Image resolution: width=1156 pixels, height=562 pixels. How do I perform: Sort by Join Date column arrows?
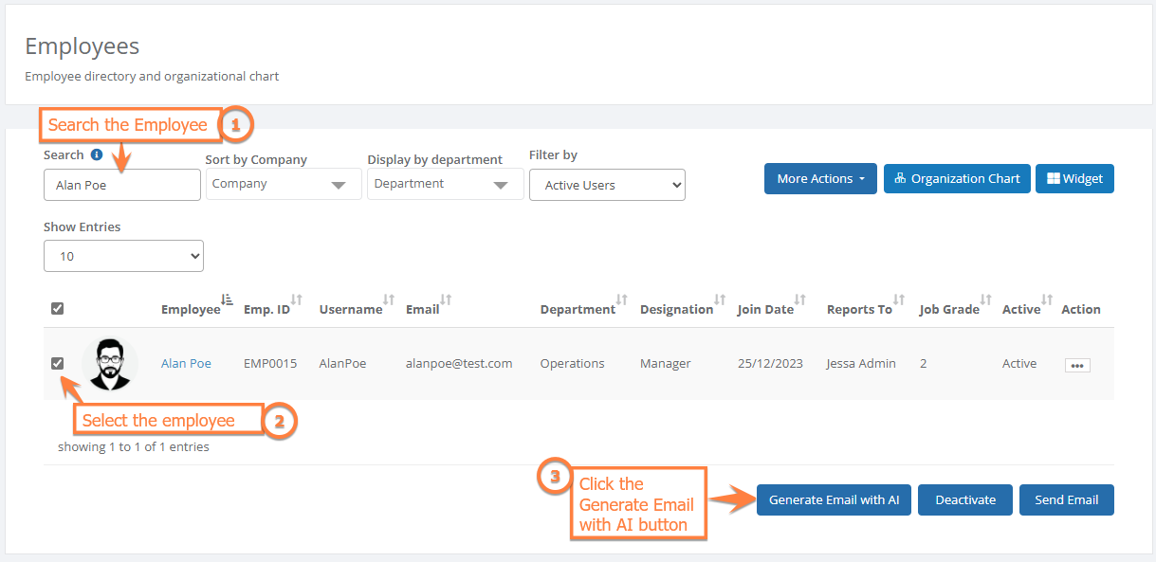[800, 299]
